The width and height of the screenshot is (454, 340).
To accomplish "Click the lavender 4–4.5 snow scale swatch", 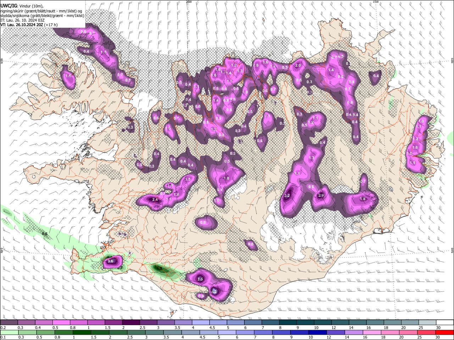I will (x=201, y=322).
